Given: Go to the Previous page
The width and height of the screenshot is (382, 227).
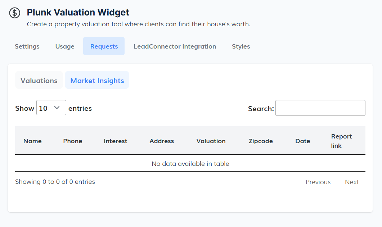Looking at the screenshot, I should point(318,182).
